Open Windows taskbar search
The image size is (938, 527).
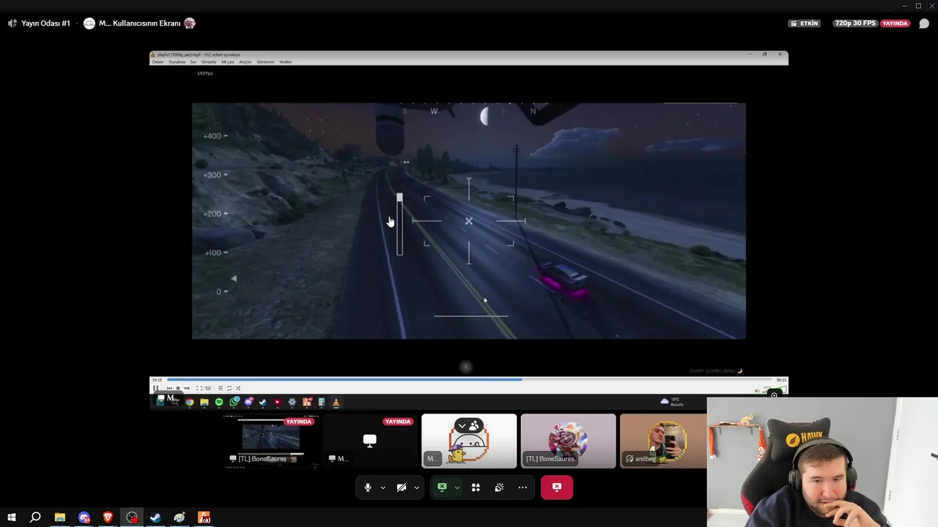[35, 517]
